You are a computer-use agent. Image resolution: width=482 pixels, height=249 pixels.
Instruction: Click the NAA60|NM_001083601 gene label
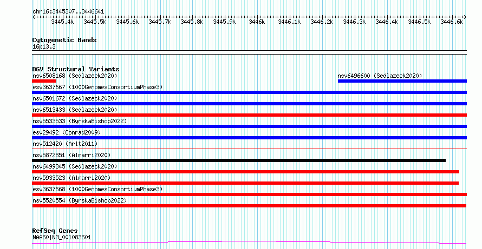tap(62, 237)
